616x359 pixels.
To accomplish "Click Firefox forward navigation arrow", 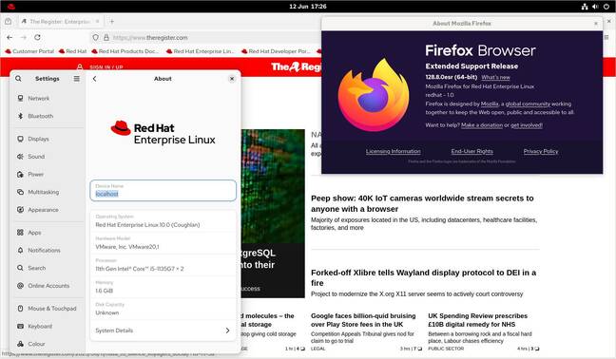I will (24, 37).
